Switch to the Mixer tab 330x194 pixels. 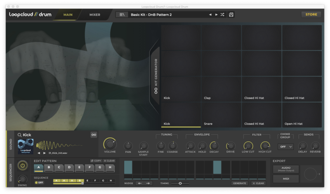[95, 15]
